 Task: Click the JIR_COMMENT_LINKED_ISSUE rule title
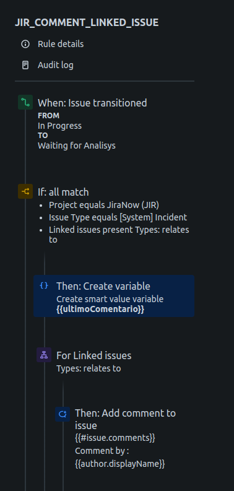87,22
